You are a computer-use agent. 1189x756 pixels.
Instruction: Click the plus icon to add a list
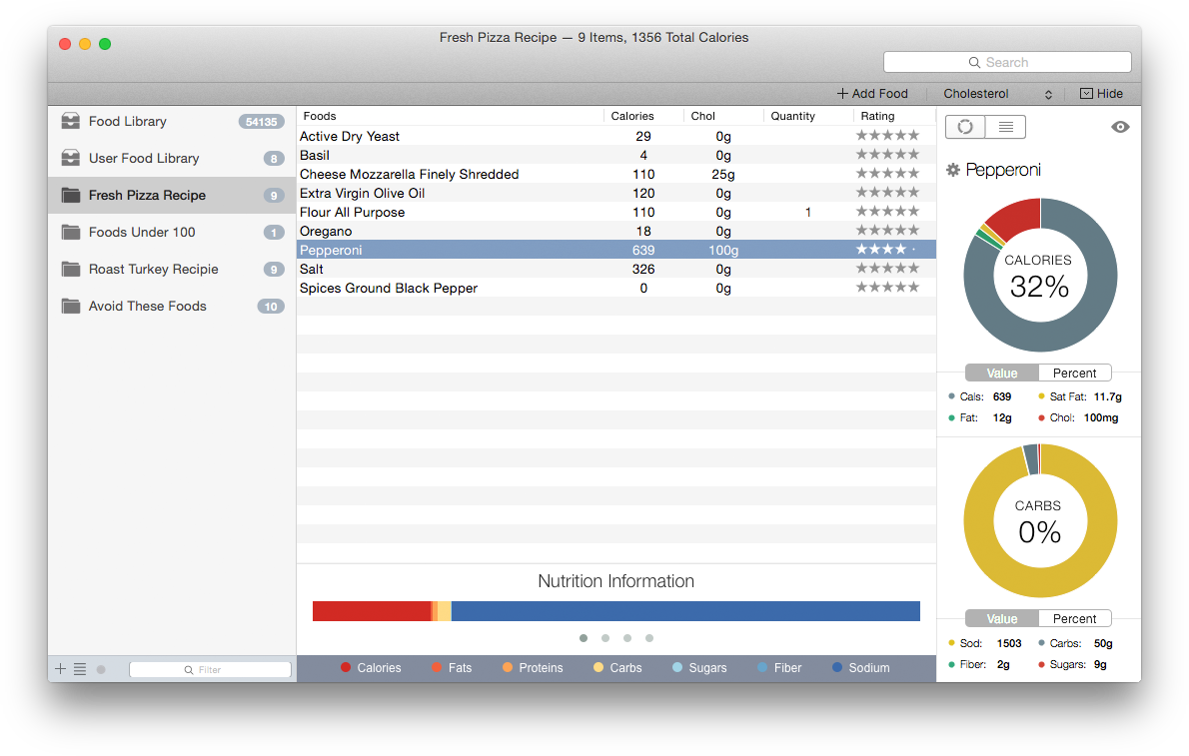pyautogui.click(x=59, y=669)
